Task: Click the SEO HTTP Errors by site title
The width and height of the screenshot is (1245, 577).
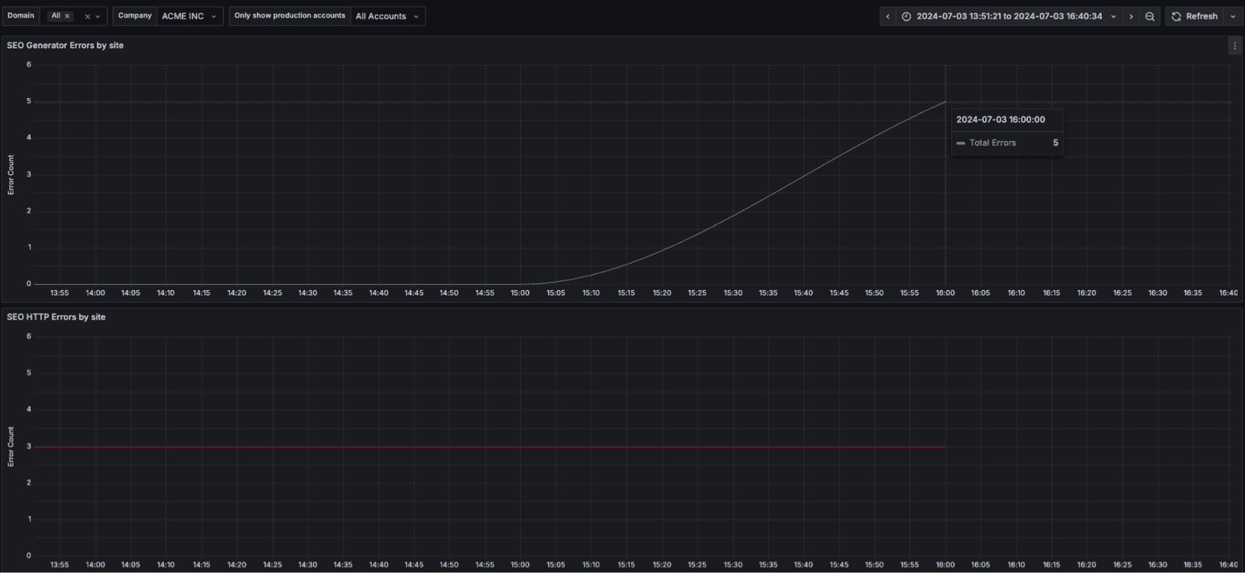Action: pos(56,317)
